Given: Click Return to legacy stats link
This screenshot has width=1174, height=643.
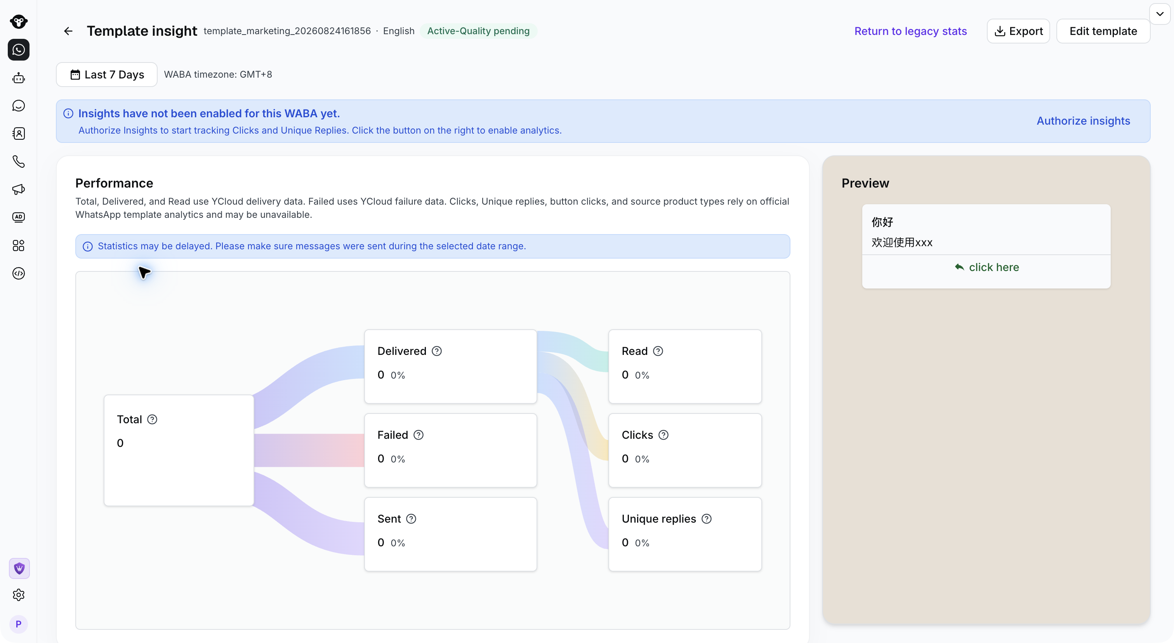Looking at the screenshot, I should 910,31.
